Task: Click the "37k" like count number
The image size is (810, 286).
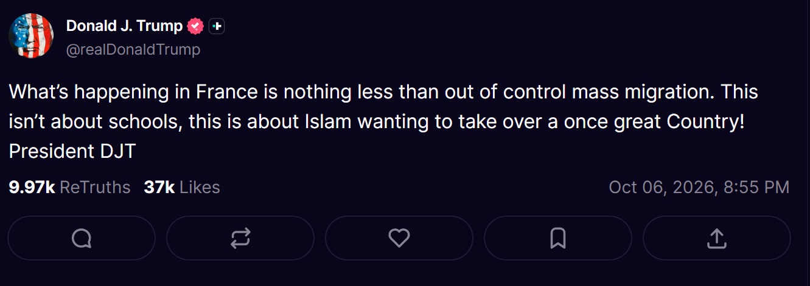Action: 159,187
